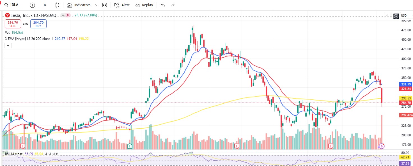
Task: Click the rightmost red earnings E marker
Action: point(331,146)
